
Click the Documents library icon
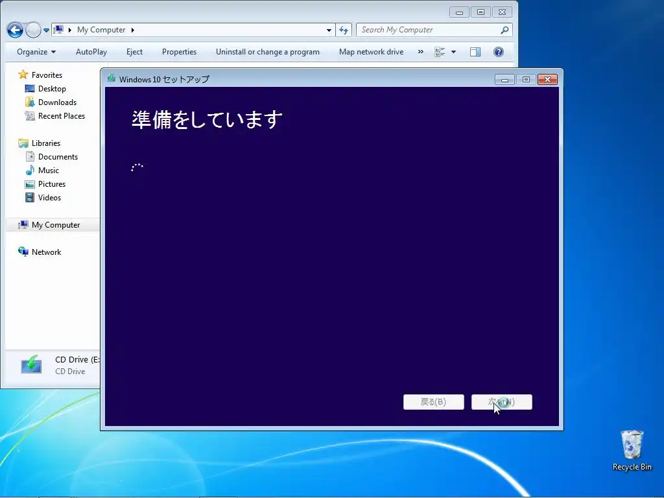[30, 157]
